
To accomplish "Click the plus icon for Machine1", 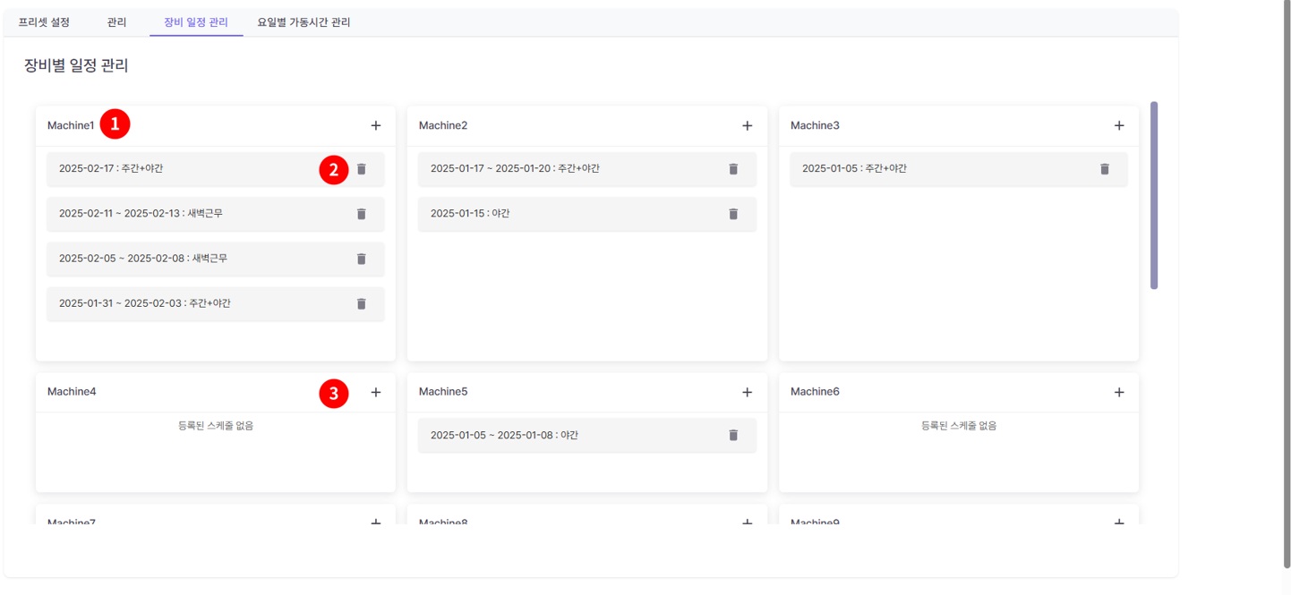I will pos(376,126).
